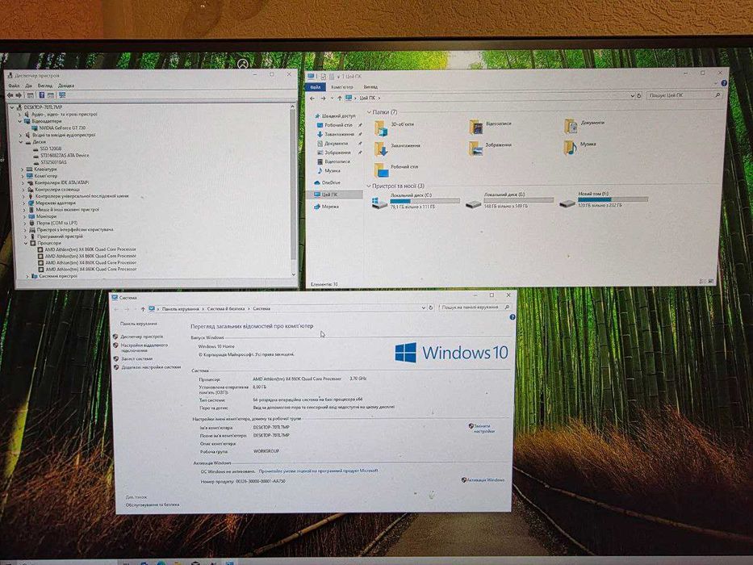Click Control Panel search field in System window

[475, 307]
